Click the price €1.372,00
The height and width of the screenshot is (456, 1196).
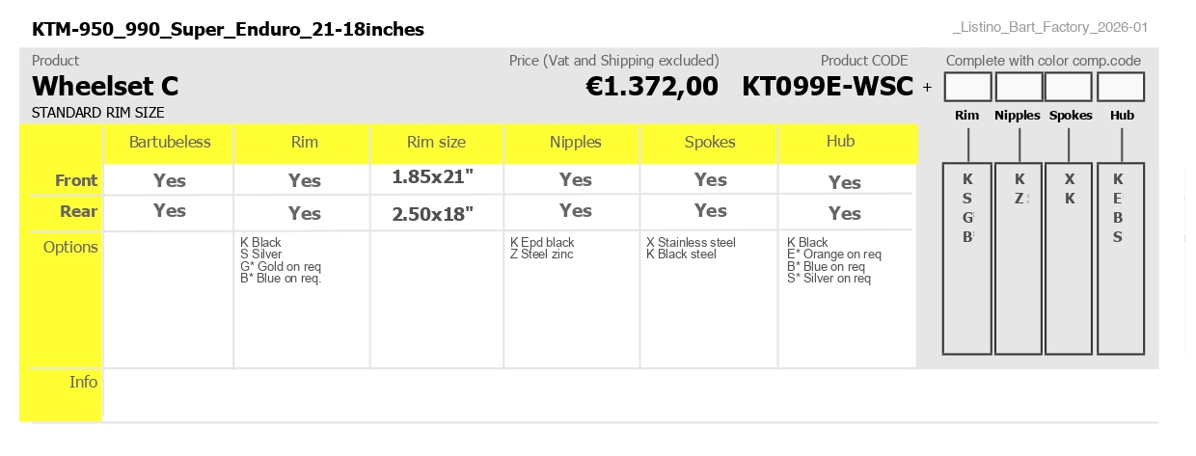coord(652,87)
